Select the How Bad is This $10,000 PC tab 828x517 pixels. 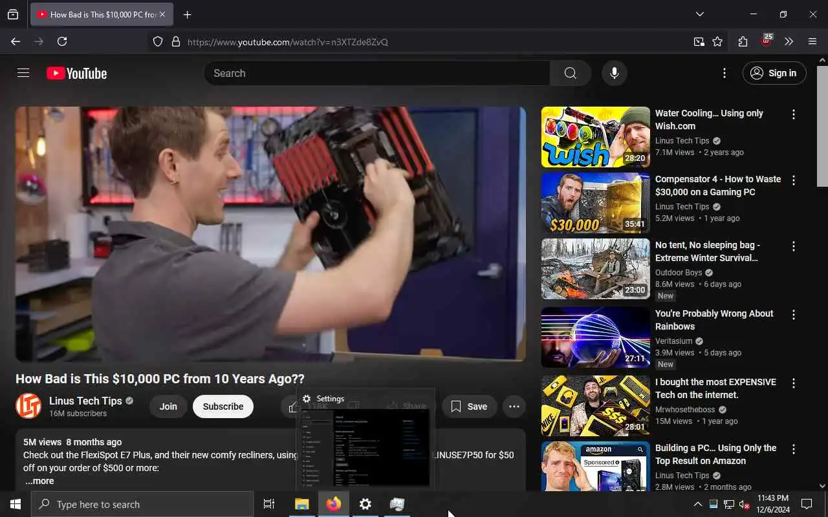tap(102, 14)
